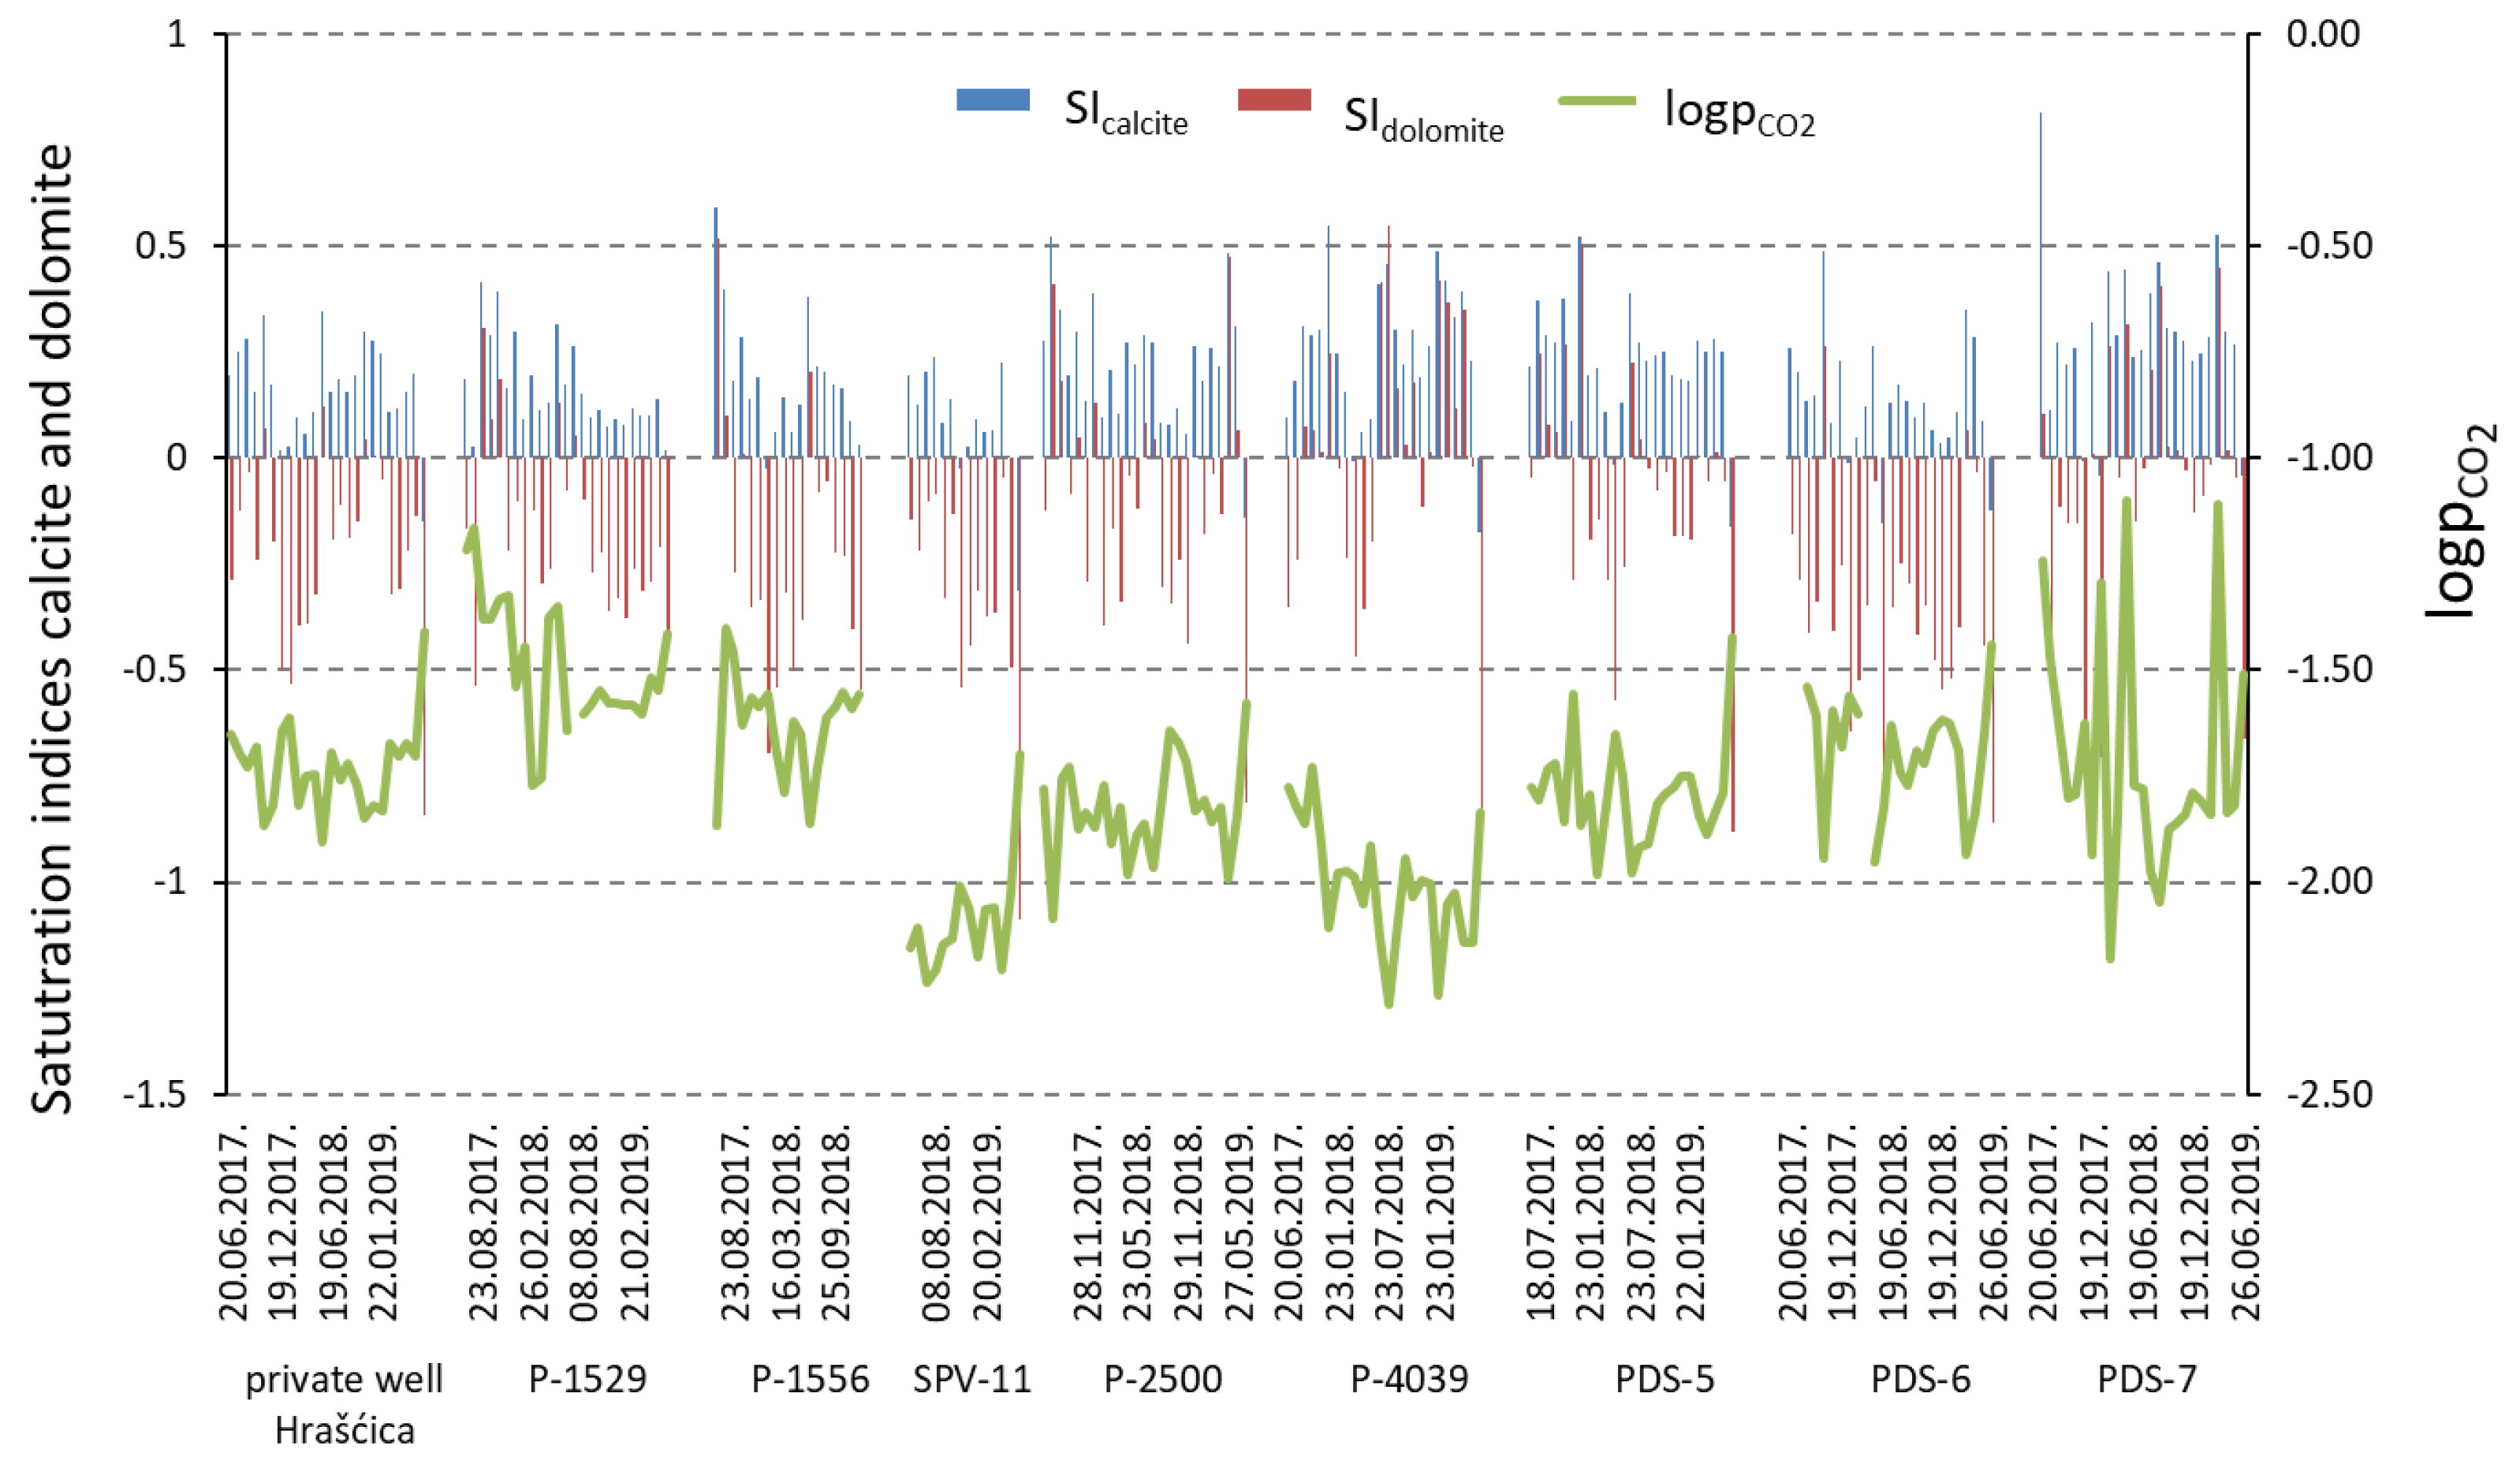The height and width of the screenshot is (1464, 2520).
Task: Click date label 21.02.2019. under P-1529
Action: coord(635,1225)
